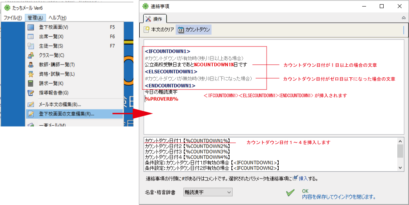Maximize the 連絡事項 window
Image resolution: width=409 pixels, height=205 pixels.
pos(382,6)
